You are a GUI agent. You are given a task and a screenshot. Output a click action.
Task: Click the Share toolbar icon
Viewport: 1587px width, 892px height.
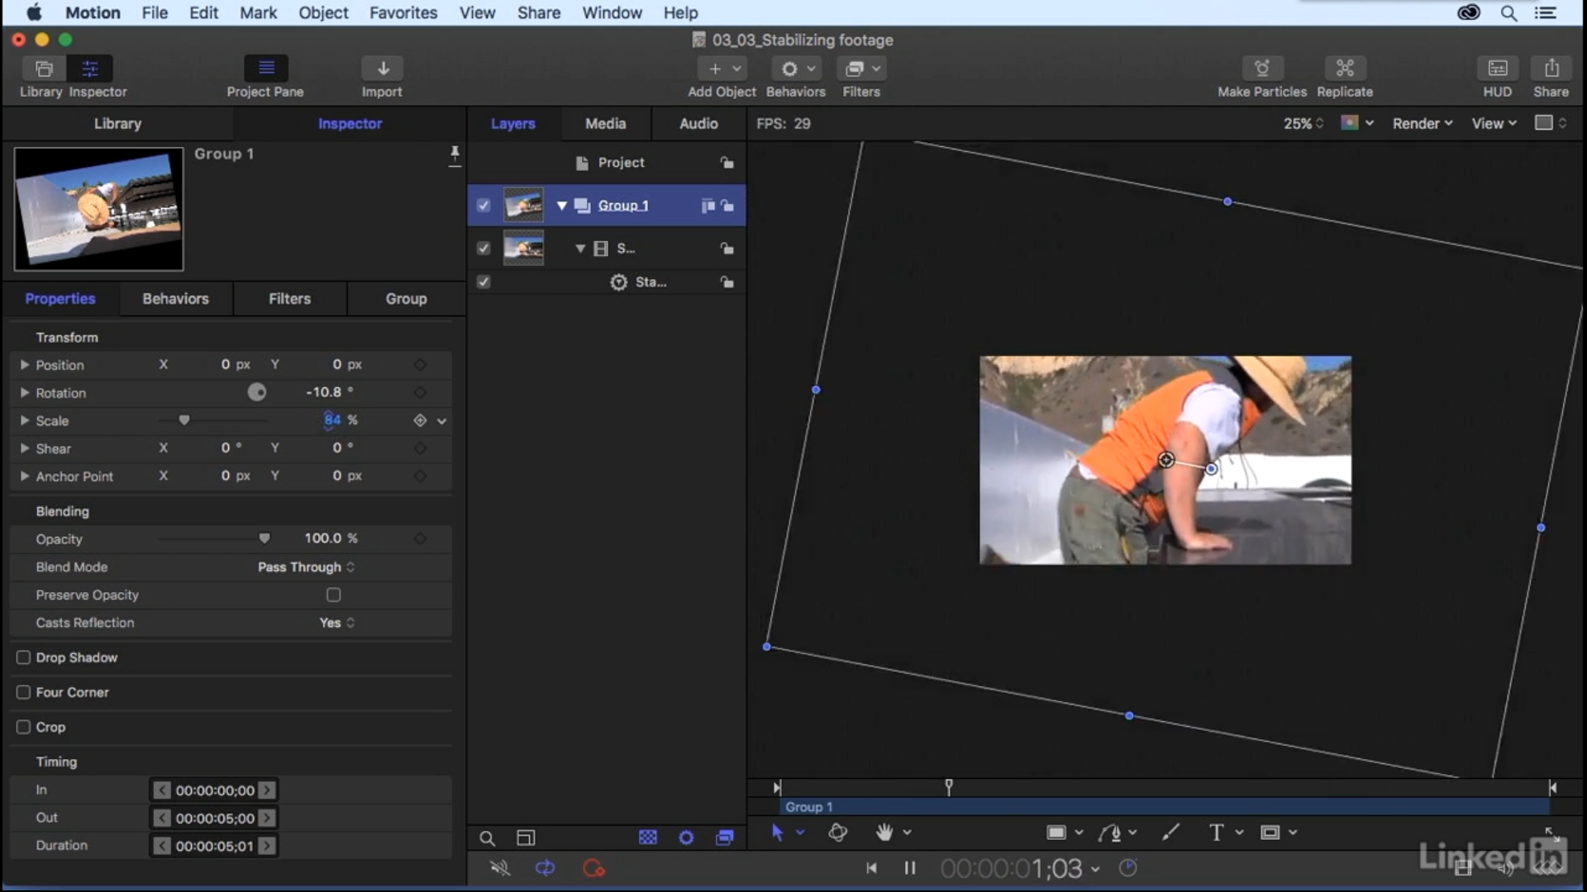[x=1551, y=68]
